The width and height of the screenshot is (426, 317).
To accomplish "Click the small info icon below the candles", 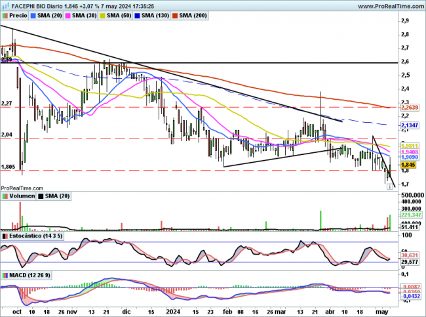I will point(389,186).
